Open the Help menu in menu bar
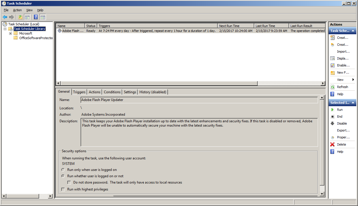The height and width of the screenshot is (206, 358). click(x=40, y=10)
